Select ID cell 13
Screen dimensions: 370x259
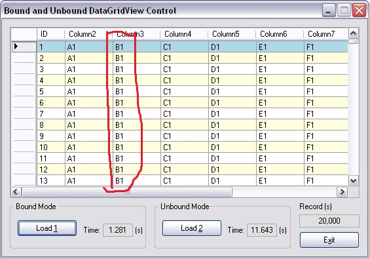pos(51,180)
